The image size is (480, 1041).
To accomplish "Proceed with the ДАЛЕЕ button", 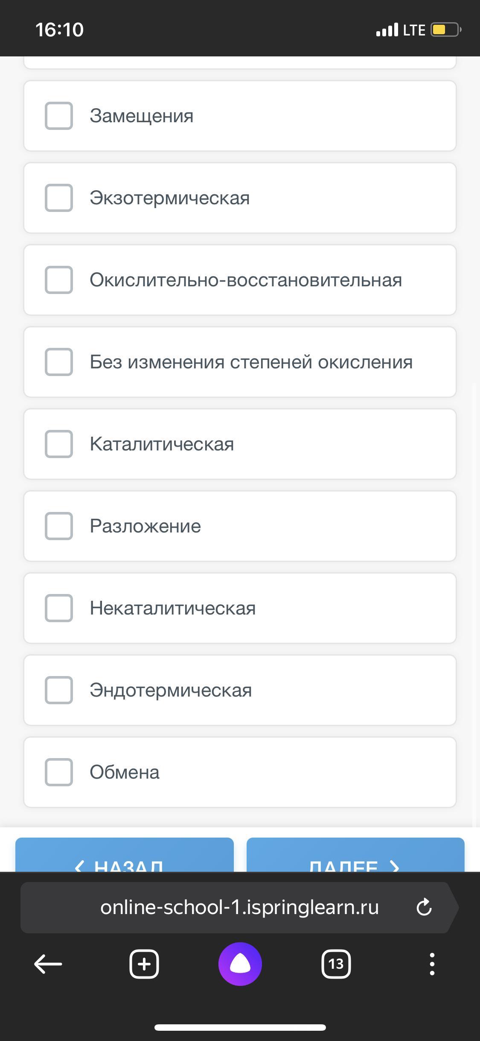I will click(355, 855).
